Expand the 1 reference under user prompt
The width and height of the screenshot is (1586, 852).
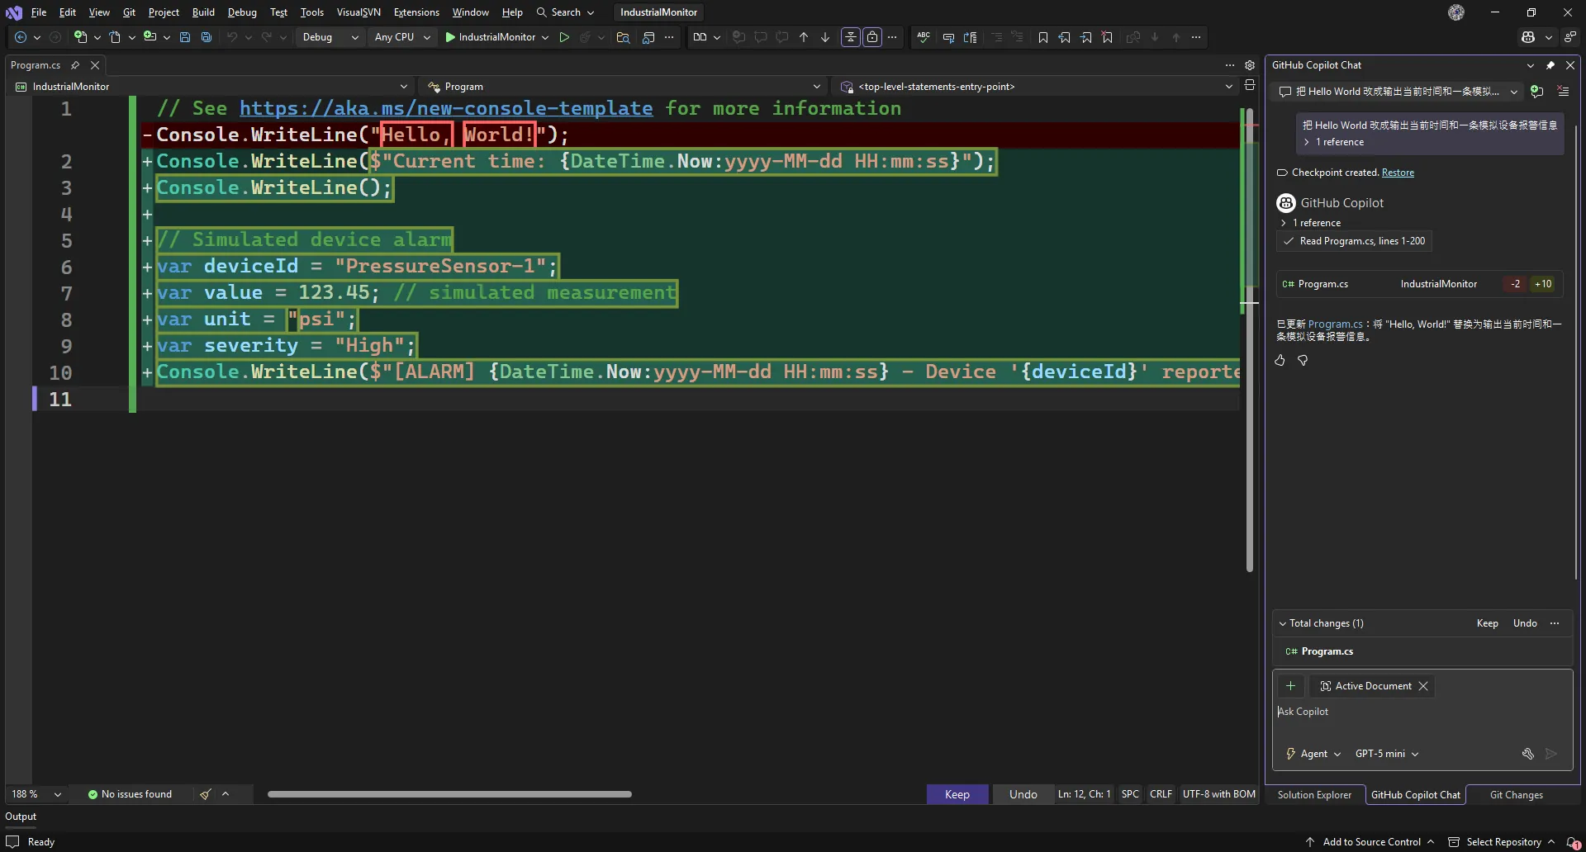coord(1333,142)
